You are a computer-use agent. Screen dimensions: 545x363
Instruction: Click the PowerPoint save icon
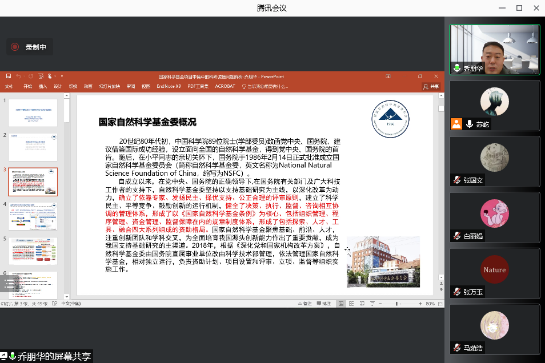8,76
